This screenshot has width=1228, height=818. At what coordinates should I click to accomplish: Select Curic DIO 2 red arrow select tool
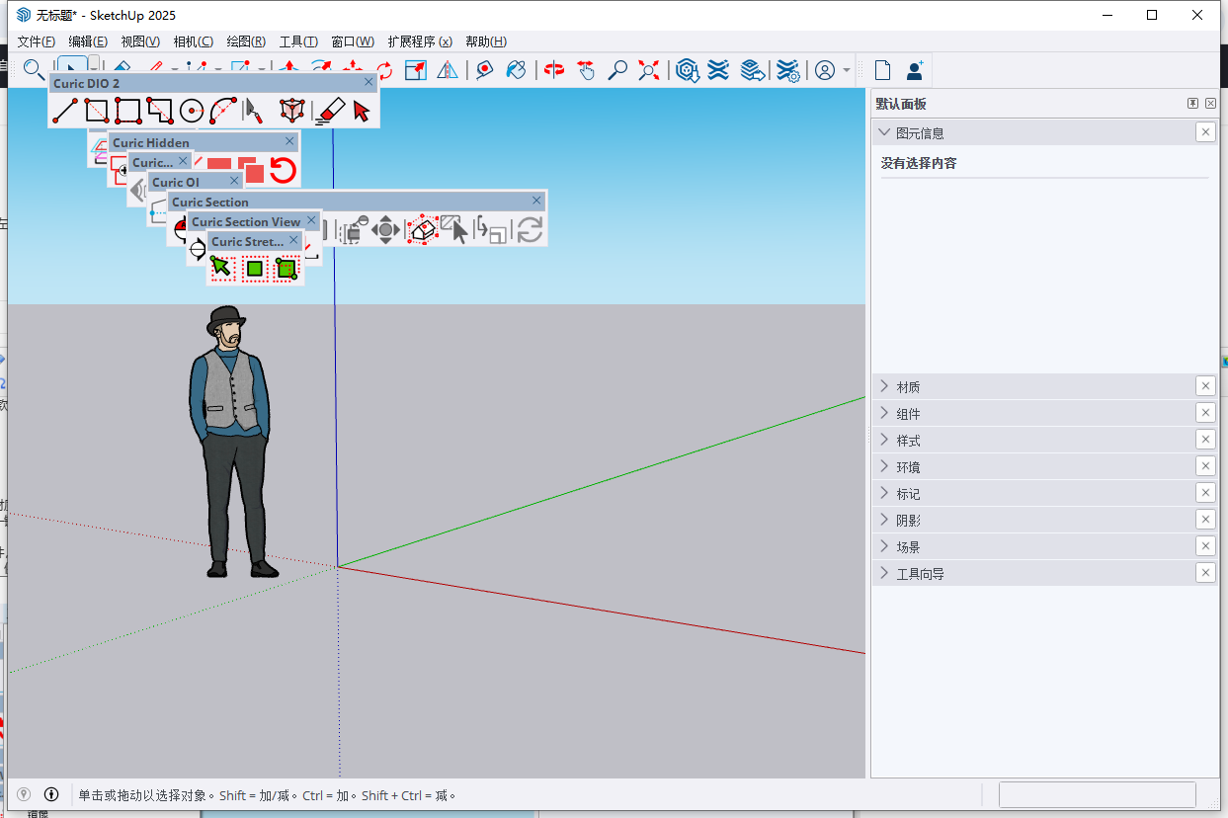pos(362,110)
